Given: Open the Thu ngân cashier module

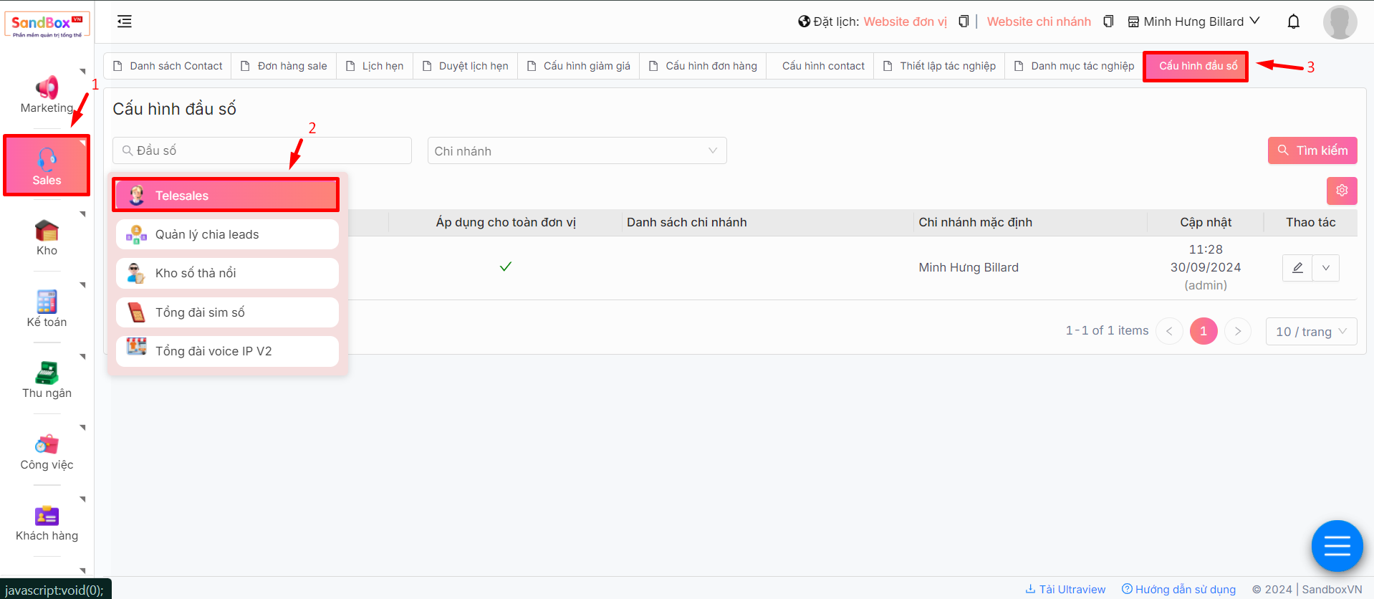Looking at the screenshot, I should point(47,373).
